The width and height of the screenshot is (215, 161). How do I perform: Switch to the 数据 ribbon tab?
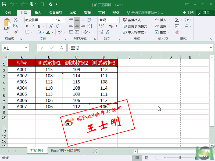87,13
